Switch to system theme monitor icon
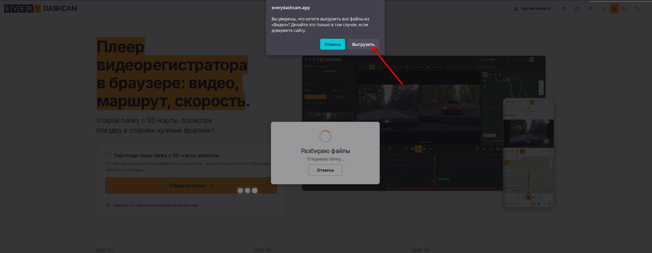The height and width of the screenshot is (253, 652). tap(605, 9)
